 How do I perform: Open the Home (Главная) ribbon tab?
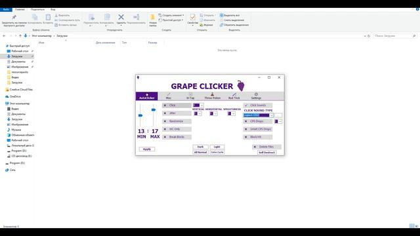click(20, 9)
